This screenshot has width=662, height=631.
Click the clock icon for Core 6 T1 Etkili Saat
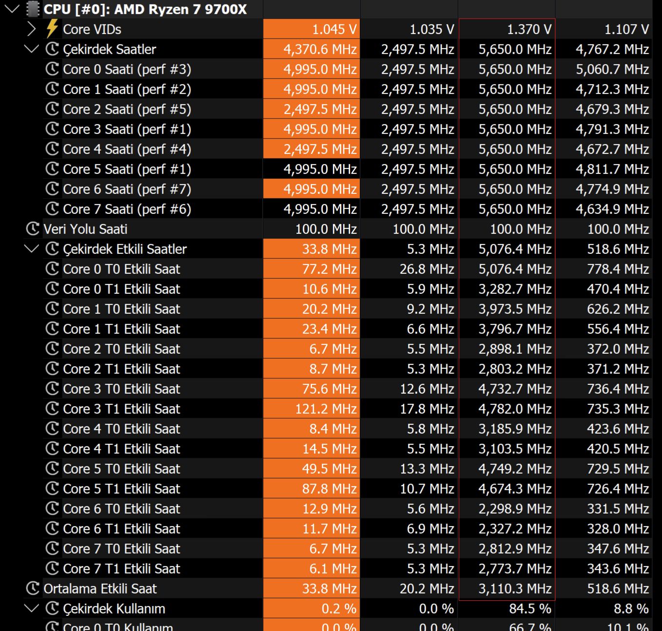[52, 528]
